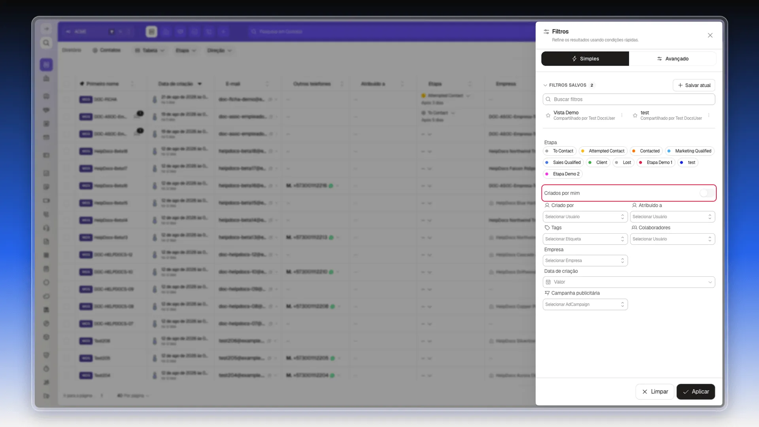Click the highlighted table icon in top bar
The image size is (759, 427).
(x=151, y=32)
